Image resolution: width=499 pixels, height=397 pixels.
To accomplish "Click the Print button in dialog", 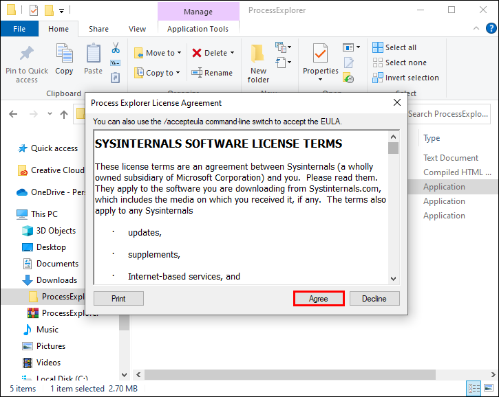I will pyautogui.click(x=118, y=299).
